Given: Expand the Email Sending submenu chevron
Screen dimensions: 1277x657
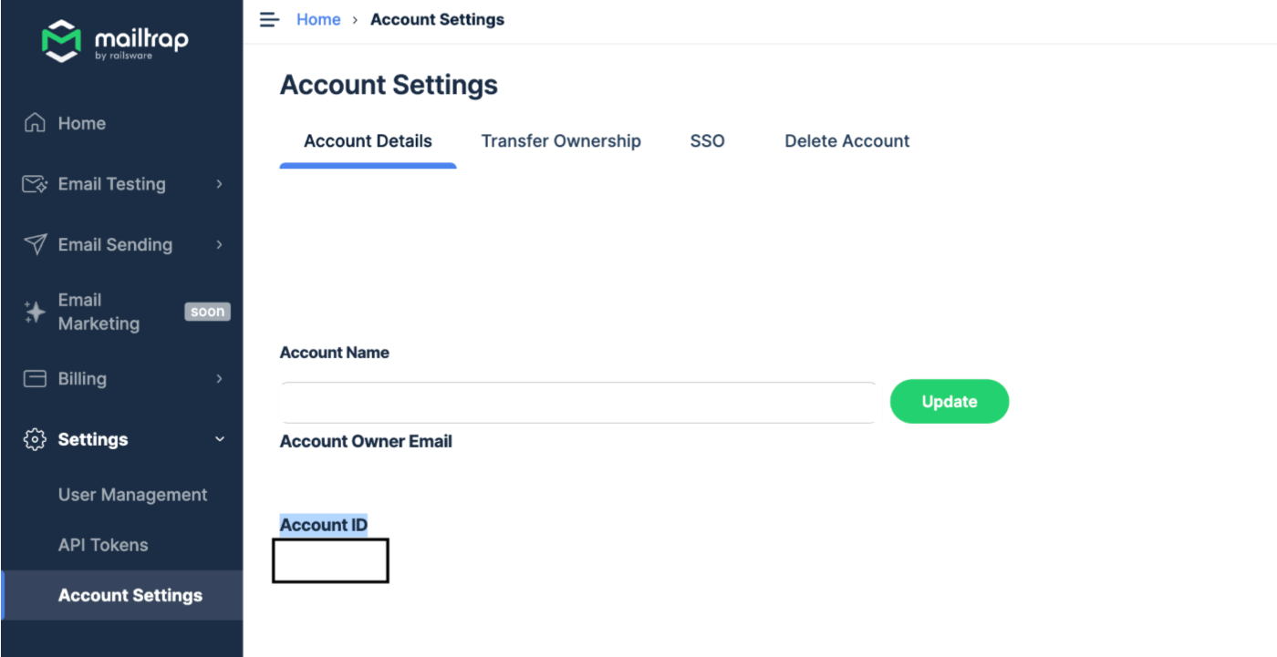Looking at the screenshot, I should coord(219,244).
